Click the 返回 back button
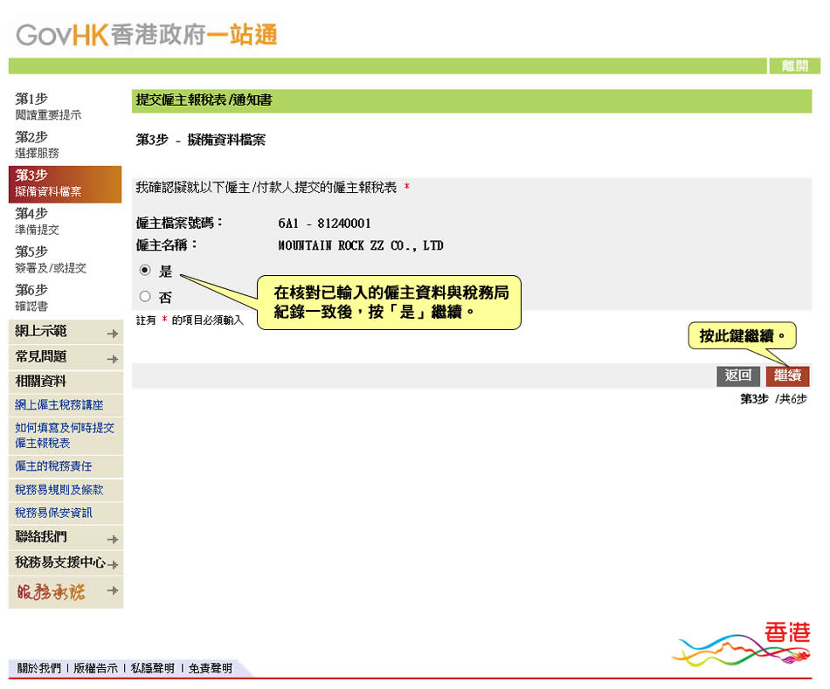Screen dimensions: 830x689 [x=738, y=376]
